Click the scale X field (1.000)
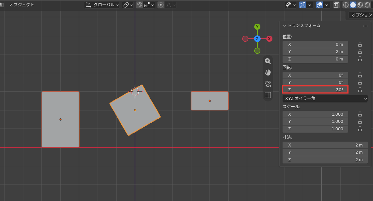Image resolution: width=373 pixels, height=201 pixels. [315, 114]
